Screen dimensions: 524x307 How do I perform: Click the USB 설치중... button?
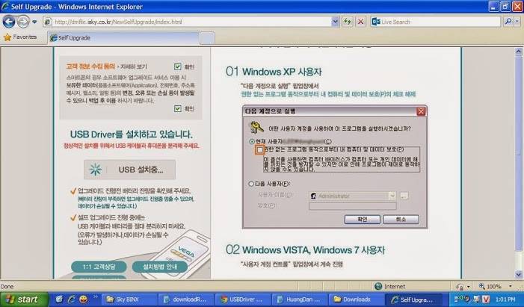pyautogui.click(x=129, y=170)
